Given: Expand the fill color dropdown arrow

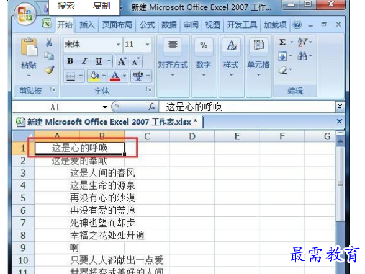Looking at the screenshot, I should click(x=104, y=76).
